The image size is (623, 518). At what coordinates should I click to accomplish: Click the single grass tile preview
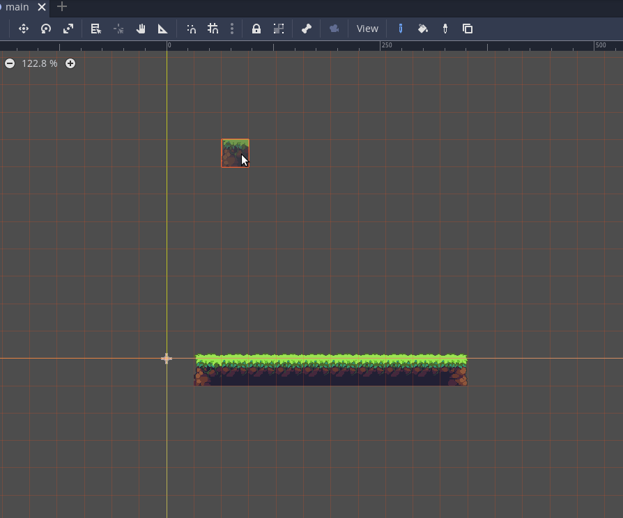[236, 153]
